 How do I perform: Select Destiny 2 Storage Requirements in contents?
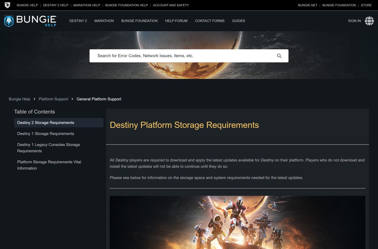click(x=59, y=123)
